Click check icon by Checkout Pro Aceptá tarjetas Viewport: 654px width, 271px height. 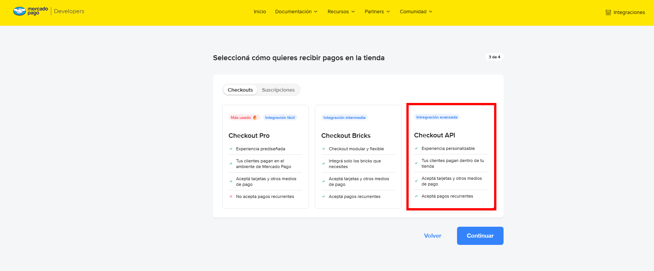click(x=231, y=181)
